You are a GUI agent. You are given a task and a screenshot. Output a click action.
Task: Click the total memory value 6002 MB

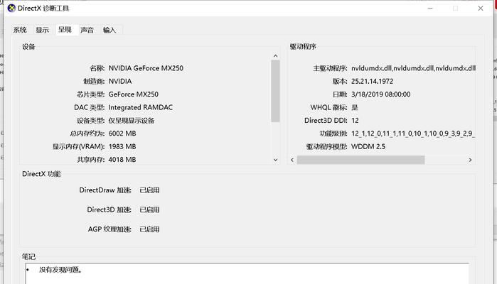tap(122, 133)
